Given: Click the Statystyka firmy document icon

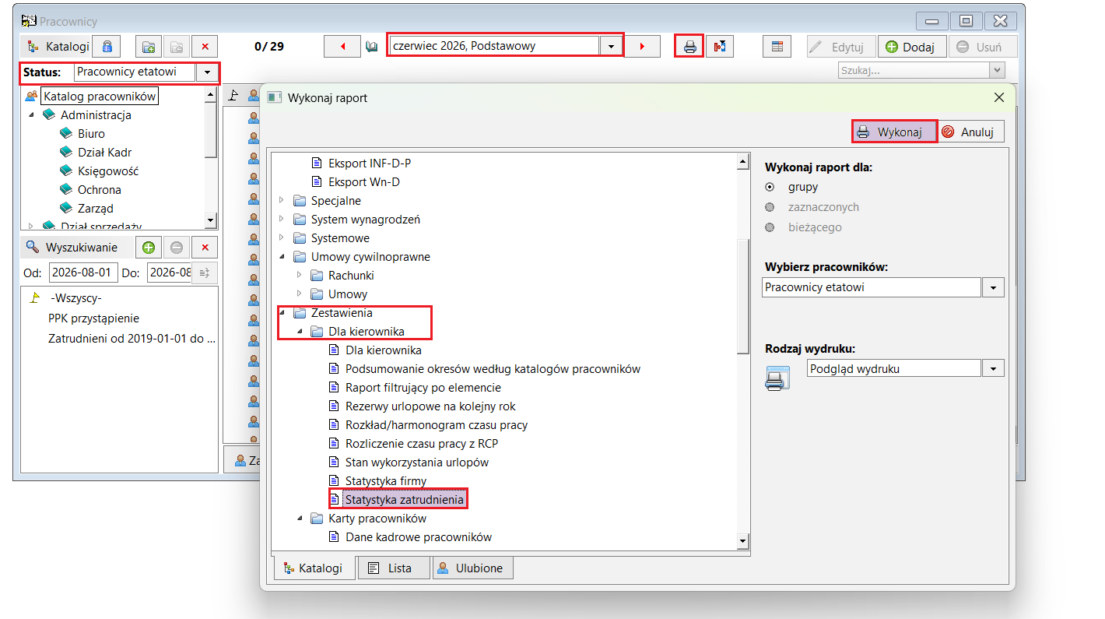Looking at the screenshot, I should [334, 481].
